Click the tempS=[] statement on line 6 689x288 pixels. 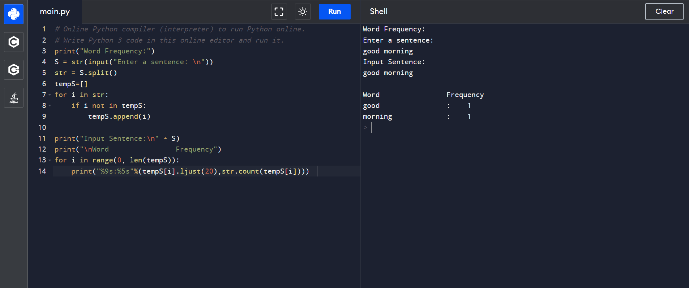pos(71,84)
